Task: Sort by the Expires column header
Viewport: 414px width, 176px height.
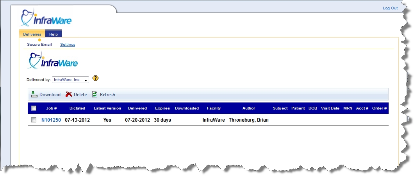Action: [162, 108]
